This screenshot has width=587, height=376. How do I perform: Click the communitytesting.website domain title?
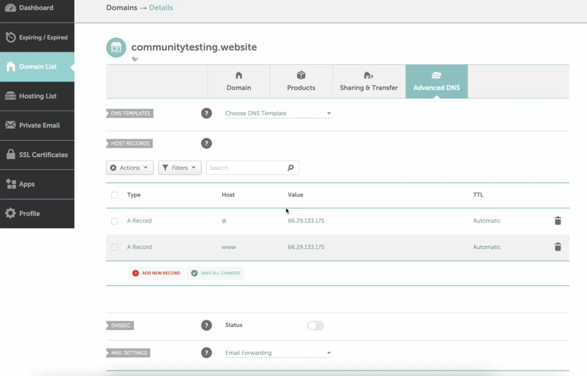click(x=194, y=47)
